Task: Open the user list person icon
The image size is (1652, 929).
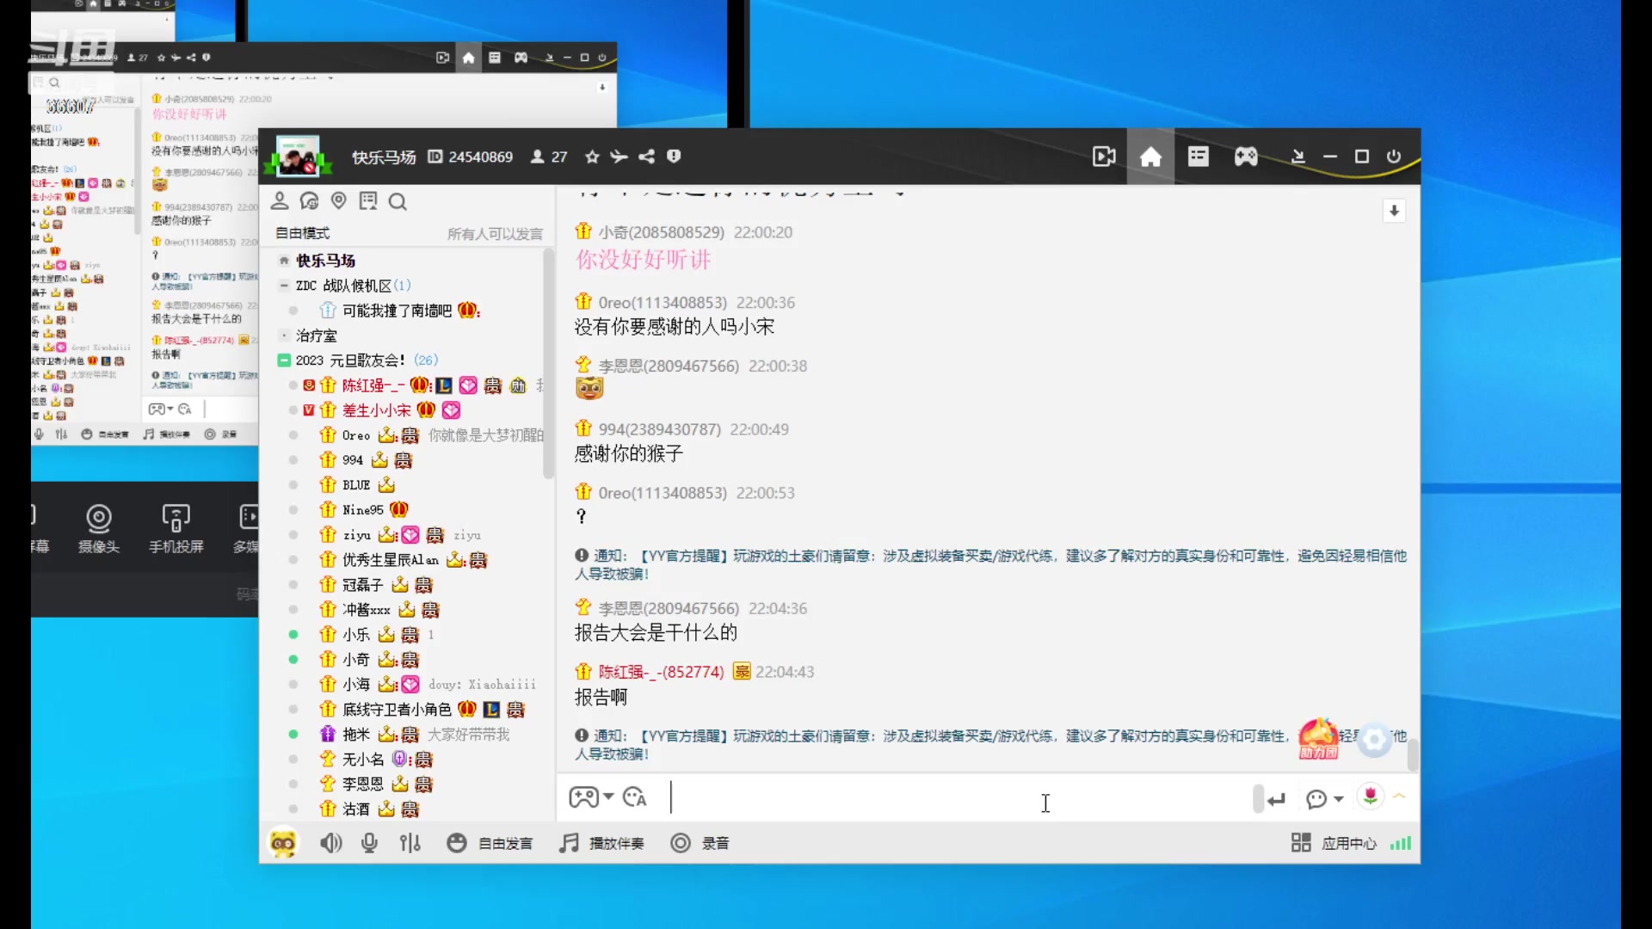Action: pos(280,201)
